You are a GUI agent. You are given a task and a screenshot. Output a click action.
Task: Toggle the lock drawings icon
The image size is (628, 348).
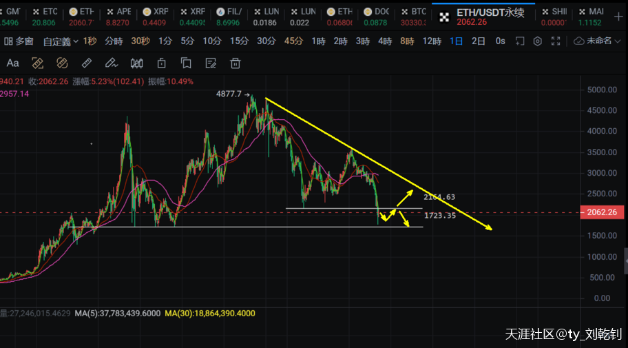(x=161, y=64)
